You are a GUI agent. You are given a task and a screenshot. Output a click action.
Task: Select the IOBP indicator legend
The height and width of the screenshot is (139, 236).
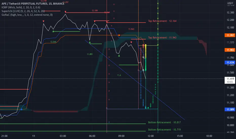tap(21, 7)
